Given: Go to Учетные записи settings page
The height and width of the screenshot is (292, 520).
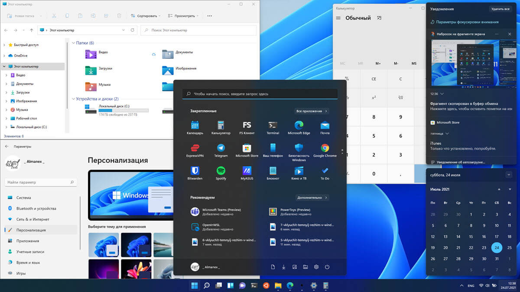Looking at the screenshot, I should [x=41, y=252].
